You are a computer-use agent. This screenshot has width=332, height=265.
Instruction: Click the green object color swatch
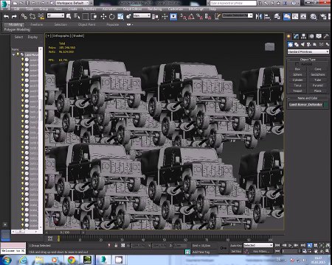(x=326, y=105)
